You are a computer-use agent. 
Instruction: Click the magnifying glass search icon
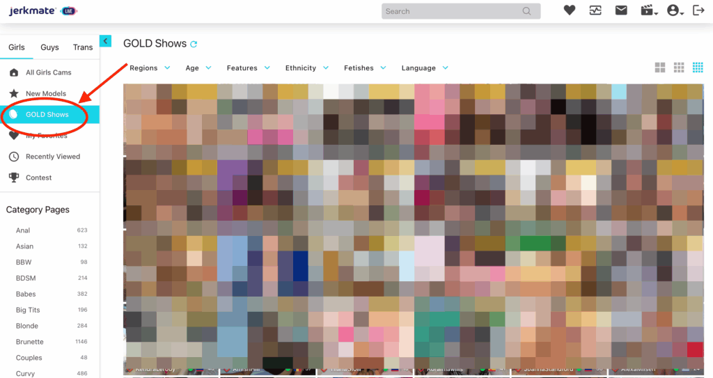pyautogui.click(x=527, y=11)
